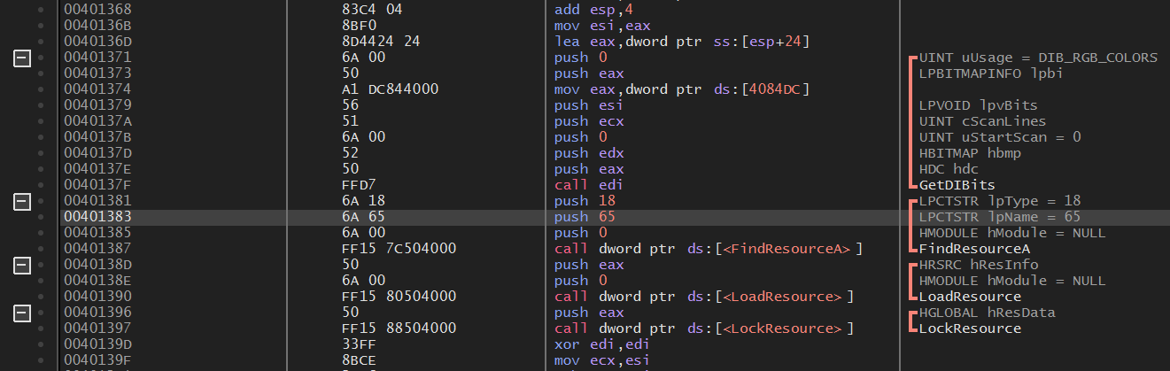Click comment HBITMAP hbmp
Viewport: 1170px width, 371px height.
click(970, 153)
